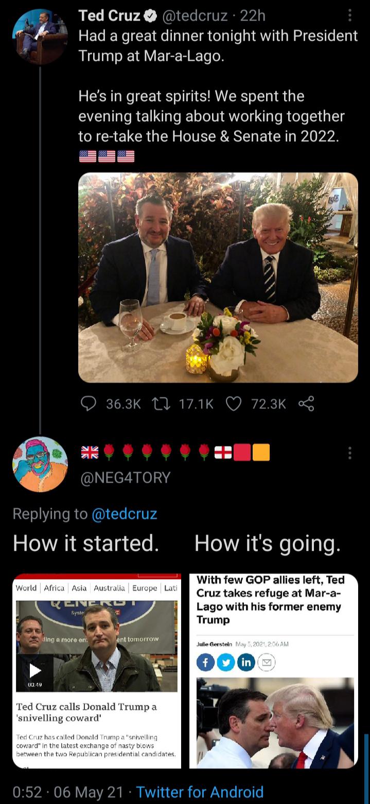Open the Mar-a-Lago refuge article screenshot
Screen dimensions: 370x804
coord(273,670)
